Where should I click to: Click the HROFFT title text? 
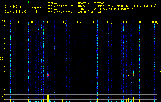click(x=26, y=2)
